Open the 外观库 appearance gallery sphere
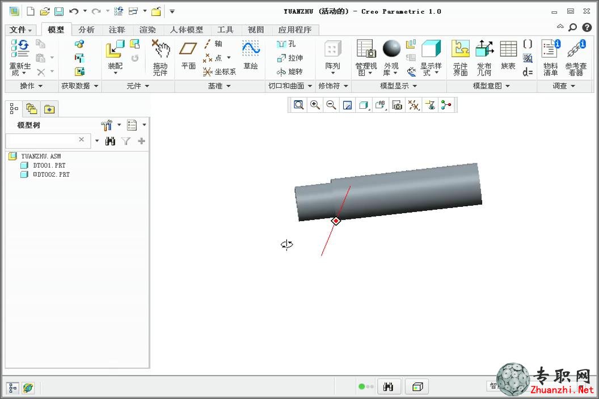The image size is (599, 399). 391,58
